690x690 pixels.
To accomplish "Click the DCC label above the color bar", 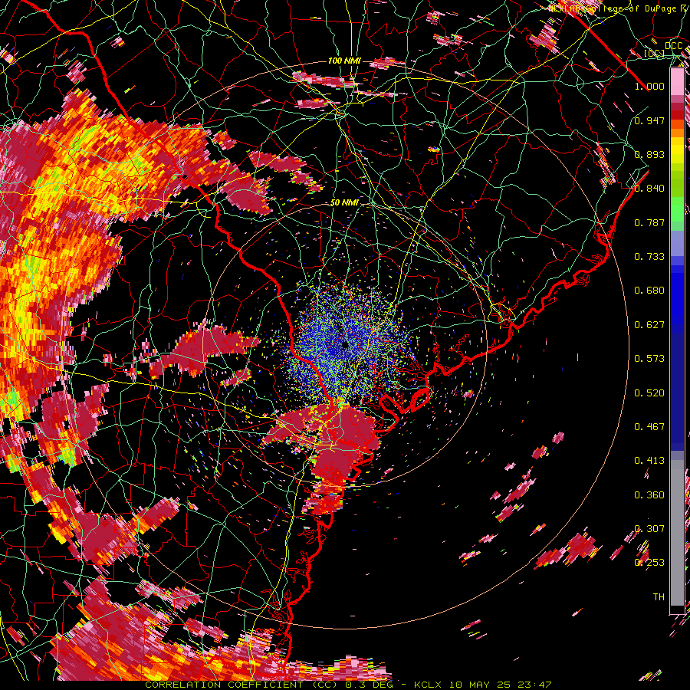I will tap(673, 46).
